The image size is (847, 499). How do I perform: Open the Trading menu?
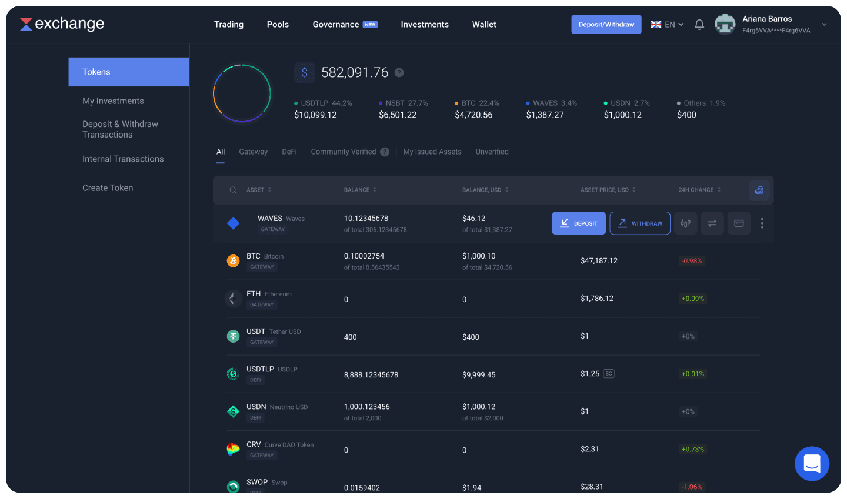pyautogui.click(x=229, y=25)
